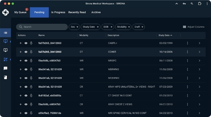This screenshot has height=117, width=211.
Task: Expand the MRI SPINE CERVICAL row chevron
Action: (x=200, y=113)
